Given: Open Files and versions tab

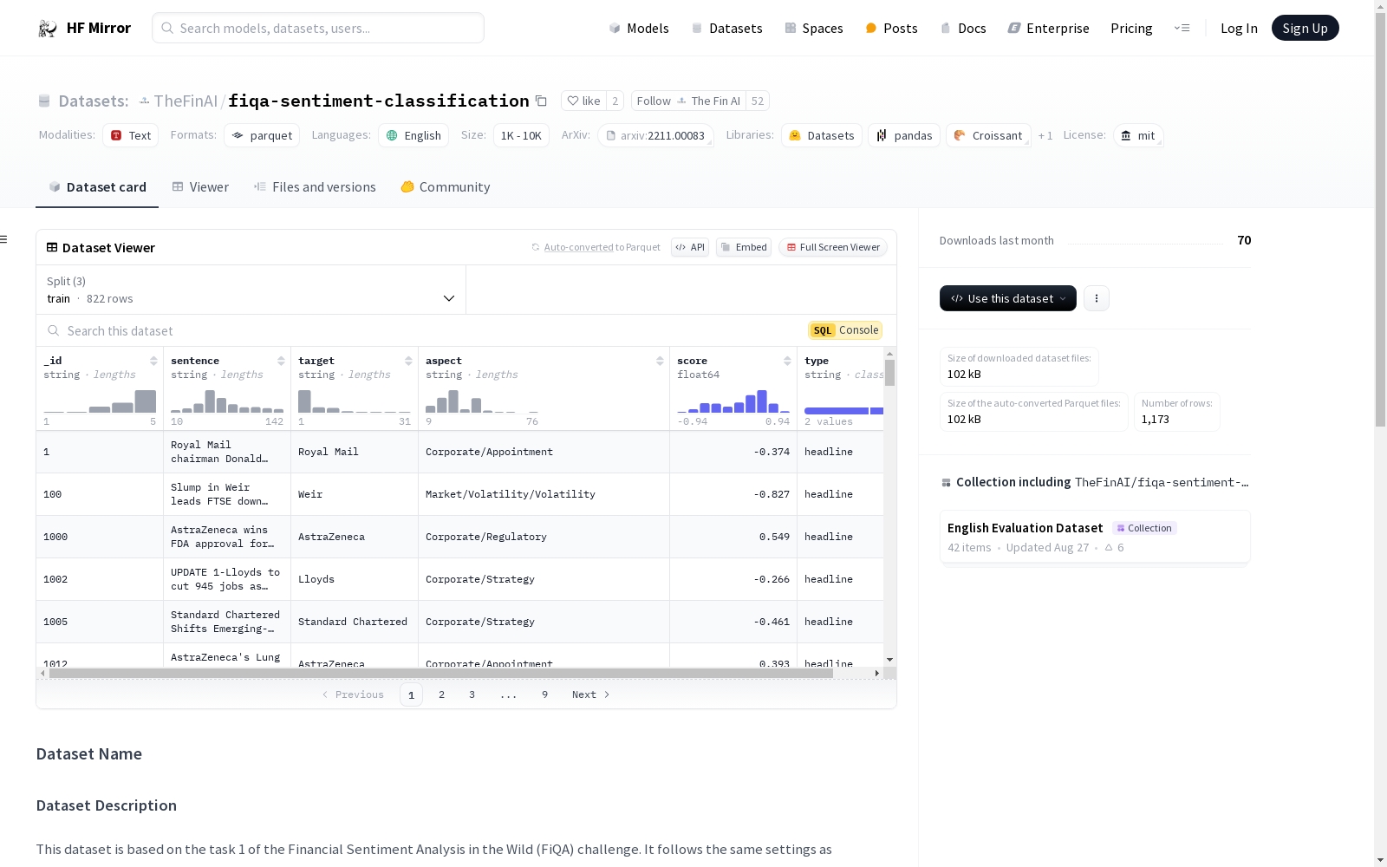Looking at the screenshot, I should click(x=315, y=187).
